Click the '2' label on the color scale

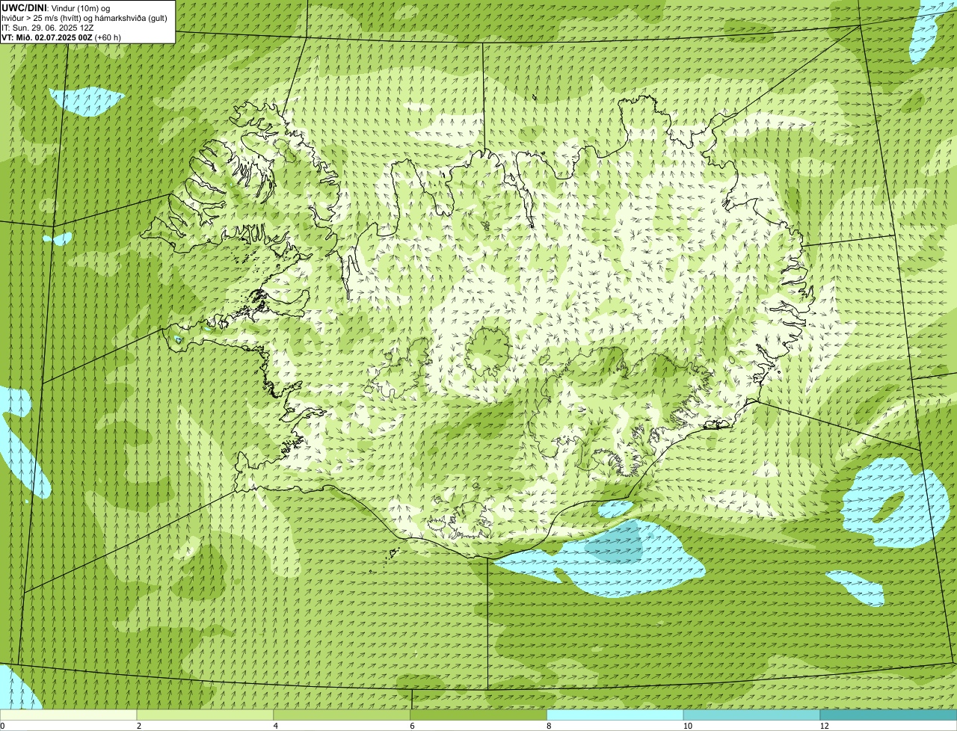point(139,726)
